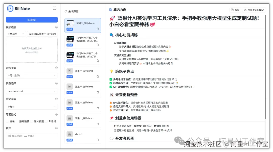Open the 小红书 note style dropdown
Image resolution: width=273 pixels, height=152 pixels.
pos(32,107)
